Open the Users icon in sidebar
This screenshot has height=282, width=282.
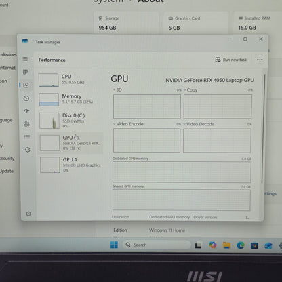click(27, 124)
